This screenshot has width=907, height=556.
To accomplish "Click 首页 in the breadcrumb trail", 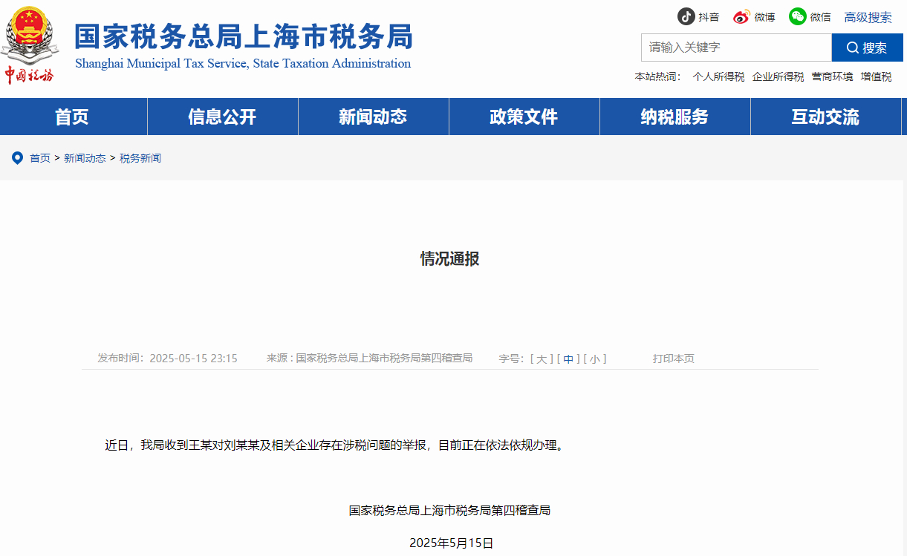I will pyautogui.click(x=40, y=158).
